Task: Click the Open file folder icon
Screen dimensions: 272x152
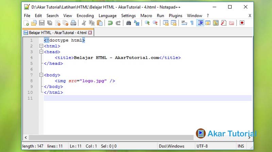Action: click(x=34, y=23)
